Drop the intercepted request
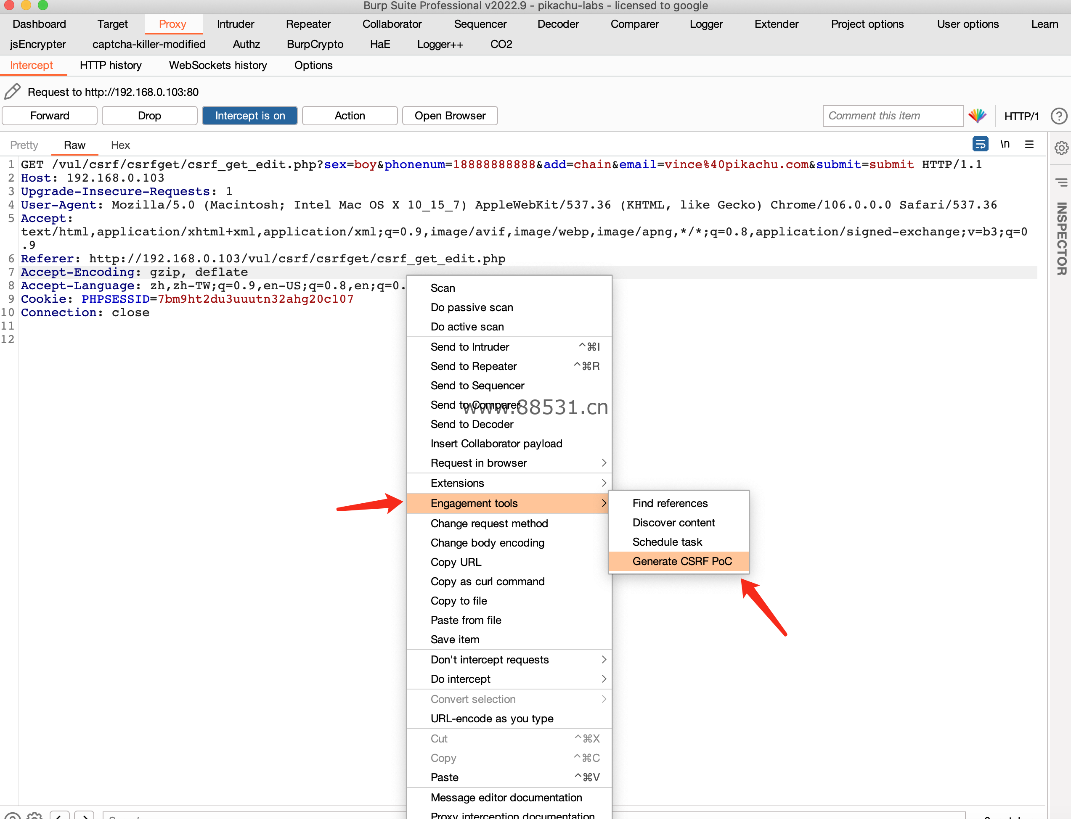Viewport: 1071px width, 819px height. click(x=149, y=116)
